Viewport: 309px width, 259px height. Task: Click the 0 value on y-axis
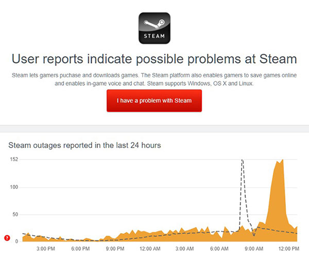coord(16,241)
